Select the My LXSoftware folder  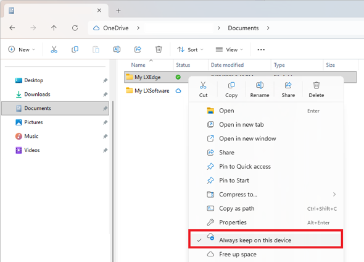coord(152,91)
